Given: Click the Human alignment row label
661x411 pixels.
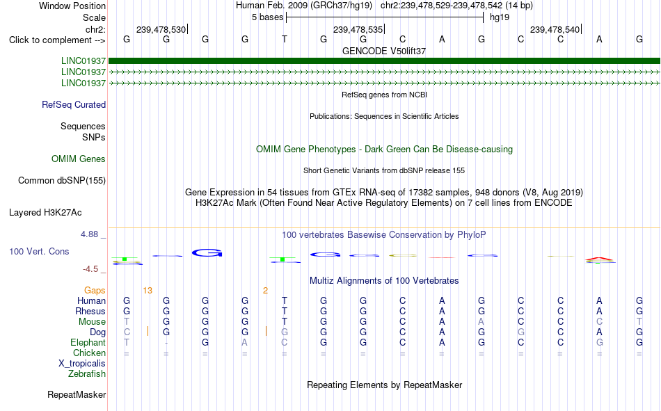Looking at the screenshot, I should coord(91,301).
